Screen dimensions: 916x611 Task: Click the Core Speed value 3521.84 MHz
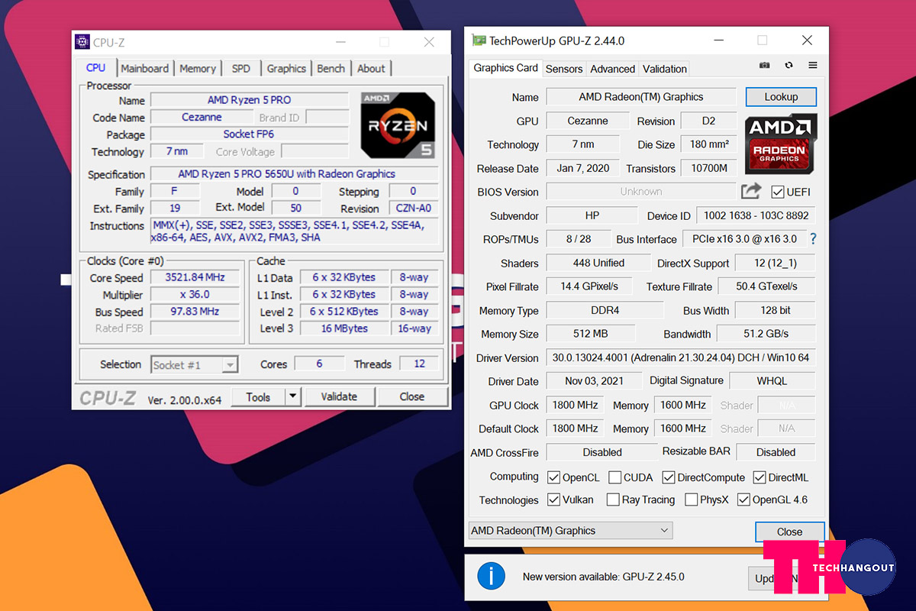(x=195, y=277)
